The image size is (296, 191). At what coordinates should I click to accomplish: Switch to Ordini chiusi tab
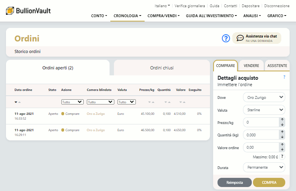pyautogui.click(x=162, y=68)
